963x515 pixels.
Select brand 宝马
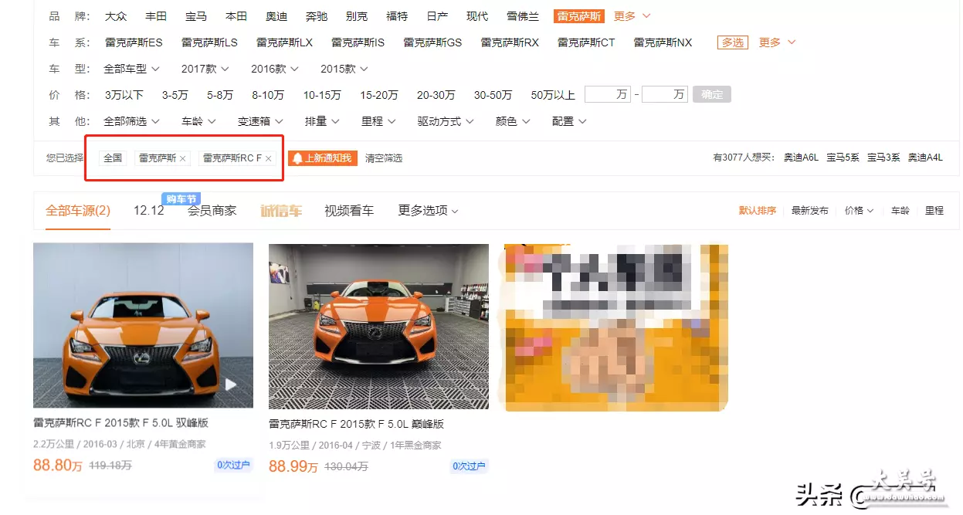click(196, 16)
